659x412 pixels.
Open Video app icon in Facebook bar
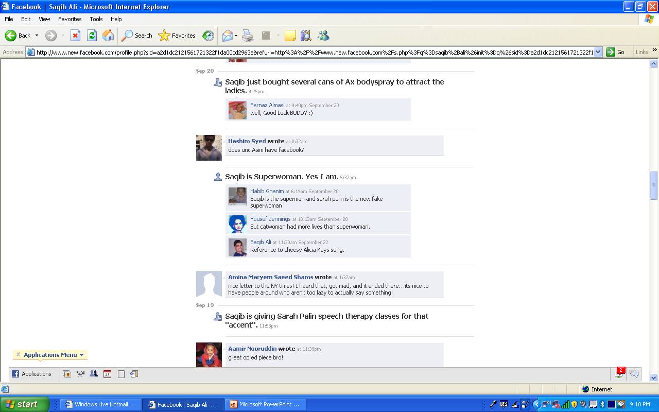[80, 374]
